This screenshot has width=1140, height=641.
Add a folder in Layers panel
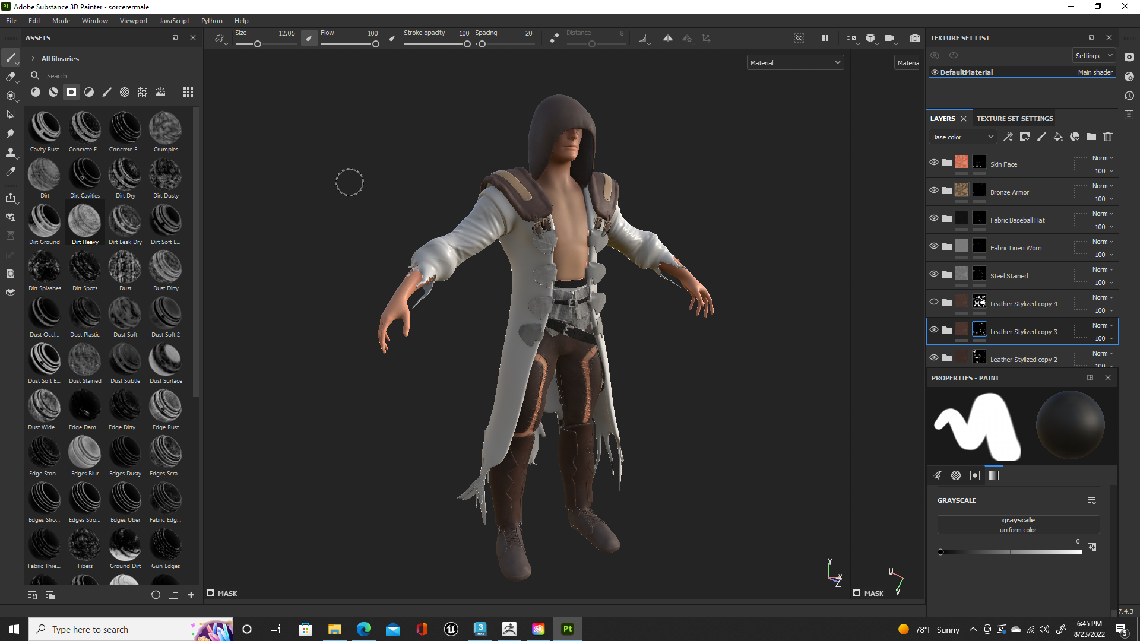point(1091,137)
